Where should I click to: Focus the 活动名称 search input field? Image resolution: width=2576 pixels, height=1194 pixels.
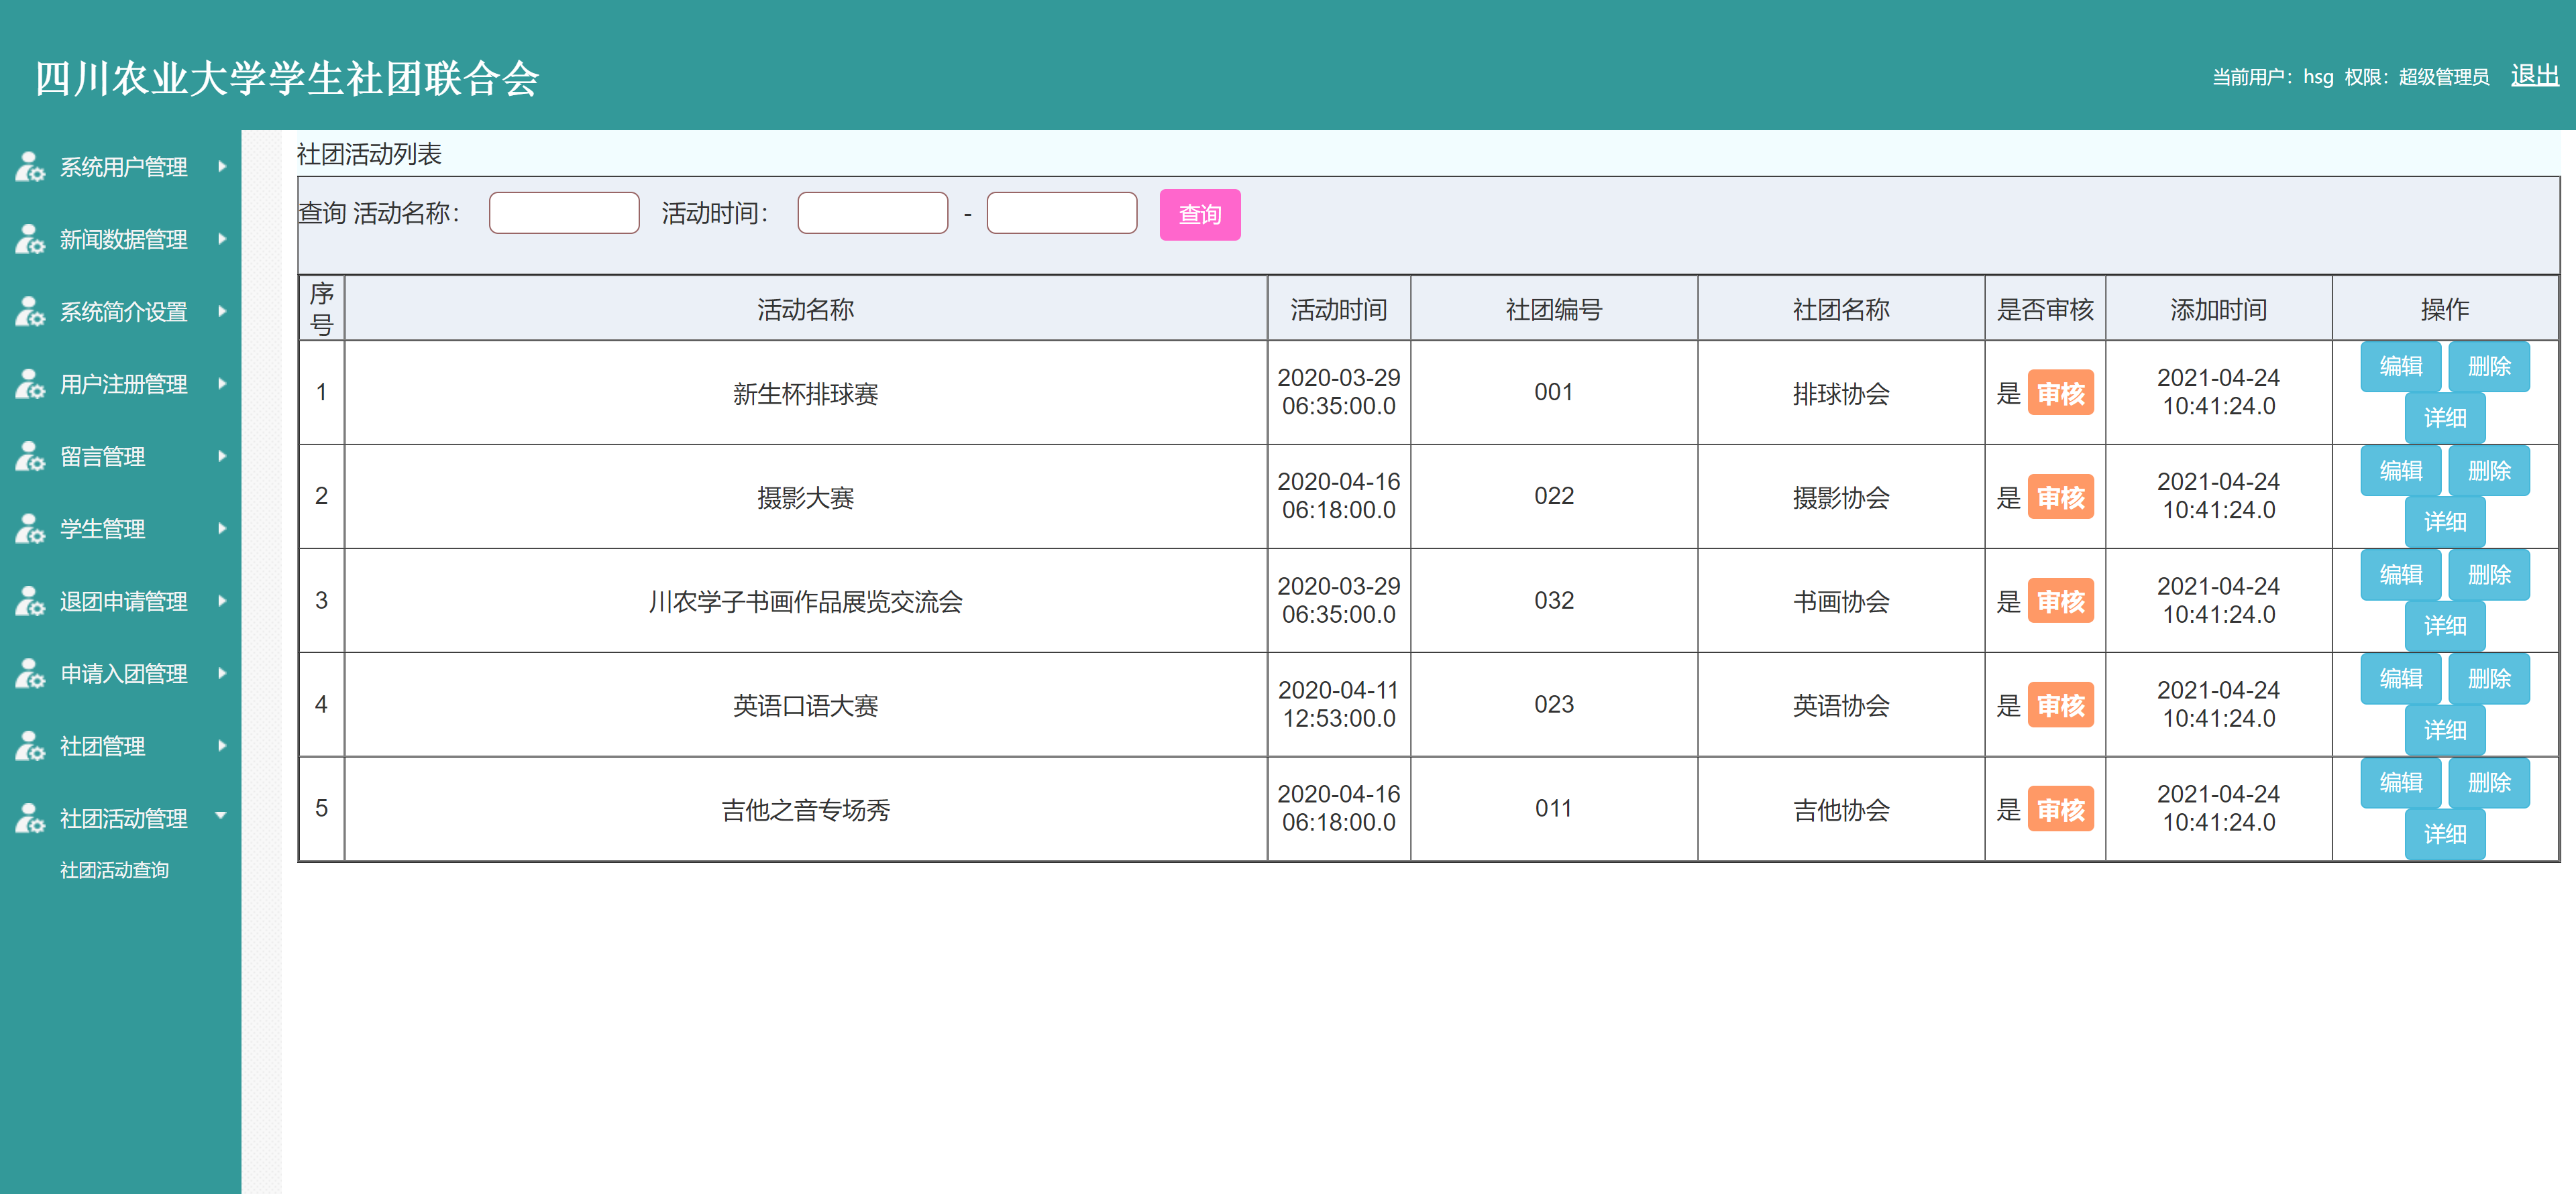click(x=564, y=213)
